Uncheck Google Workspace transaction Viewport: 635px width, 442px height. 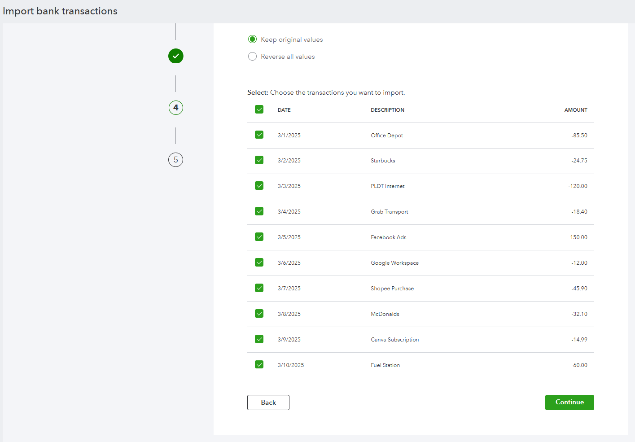[x=259, y=263]
